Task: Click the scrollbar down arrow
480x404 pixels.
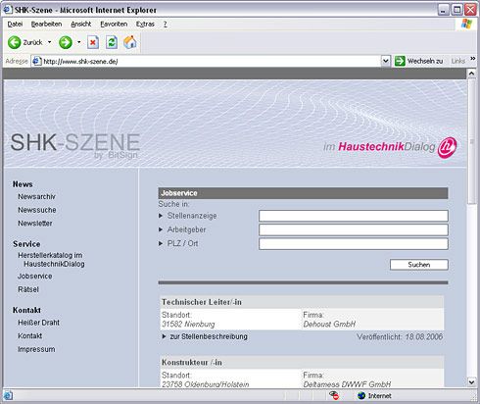Action: 471,381
